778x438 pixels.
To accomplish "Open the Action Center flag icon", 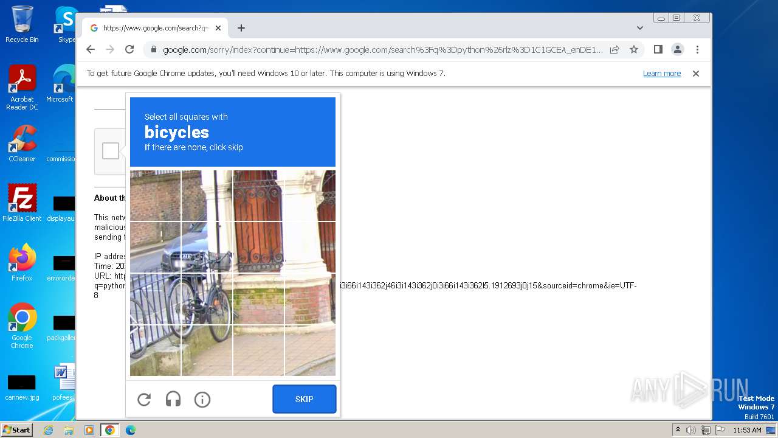I will click(x=719, y=430).
